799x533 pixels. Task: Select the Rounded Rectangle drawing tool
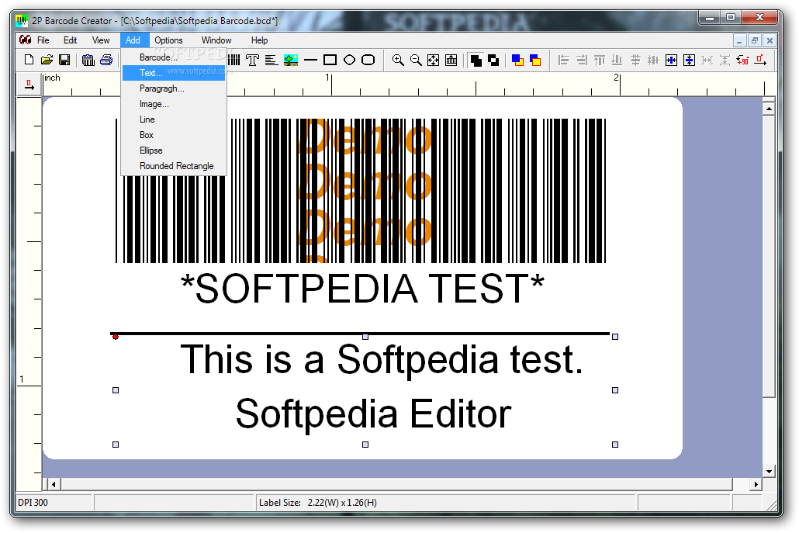(x=368, y=61)
